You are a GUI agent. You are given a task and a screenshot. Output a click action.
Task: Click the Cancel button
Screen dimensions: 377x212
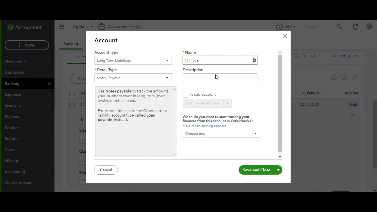coord(106,170)
